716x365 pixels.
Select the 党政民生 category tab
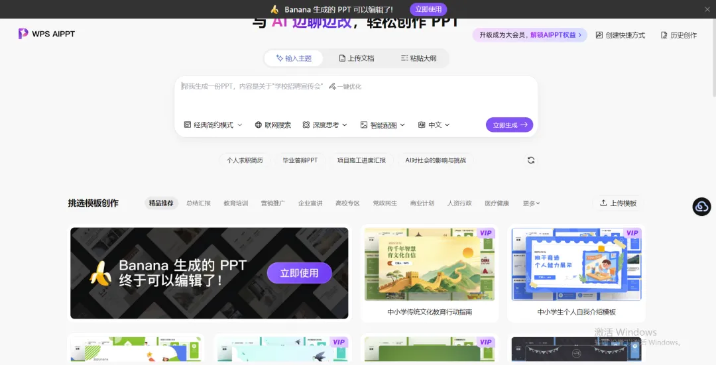[x=385, y=203]
